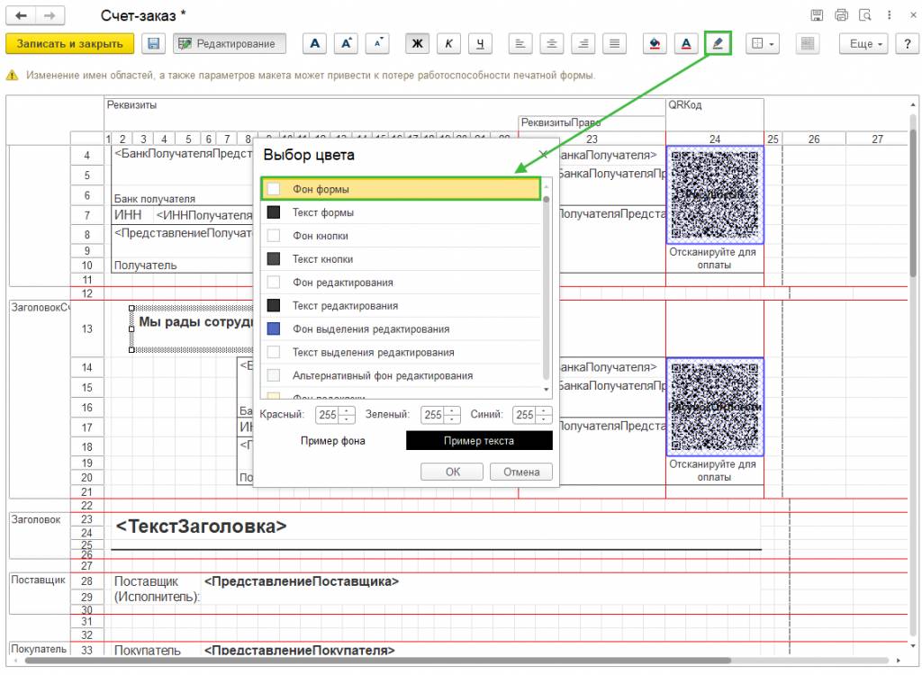922x675 pixels.
Task: Click the merge cells grid icon
Action: click(x=808, y=43)
